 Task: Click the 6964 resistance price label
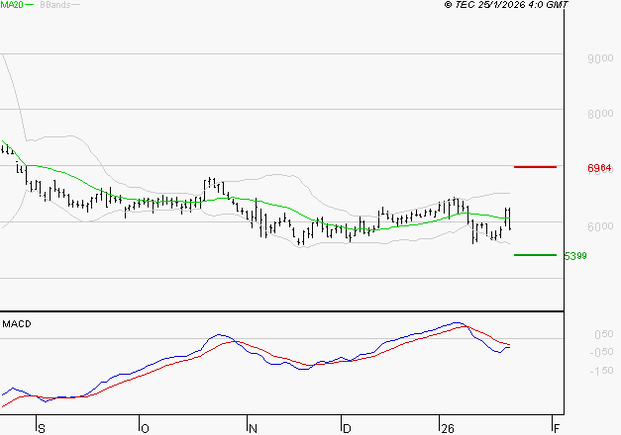[599, 168]
